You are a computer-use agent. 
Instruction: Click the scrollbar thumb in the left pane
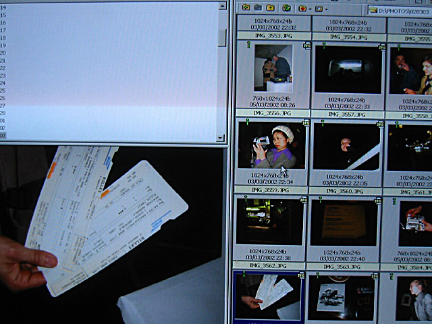(222, 38)
